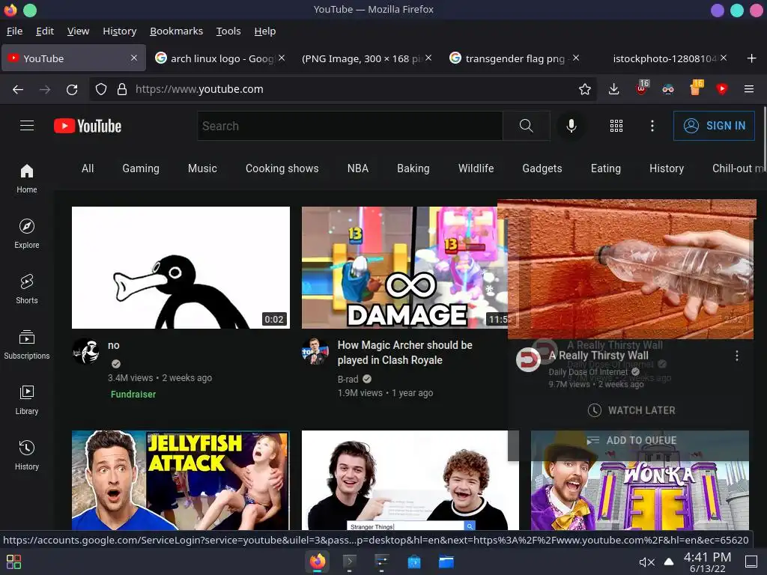This screenshot has width=767, height=575.
Task: Open the Help menu
Action: tap(264, 31)
